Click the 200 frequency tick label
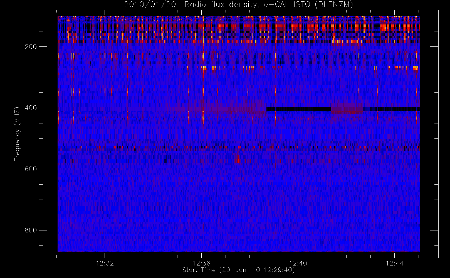The width and height of the screenshot is (450, 278). [x=31, y=47]
